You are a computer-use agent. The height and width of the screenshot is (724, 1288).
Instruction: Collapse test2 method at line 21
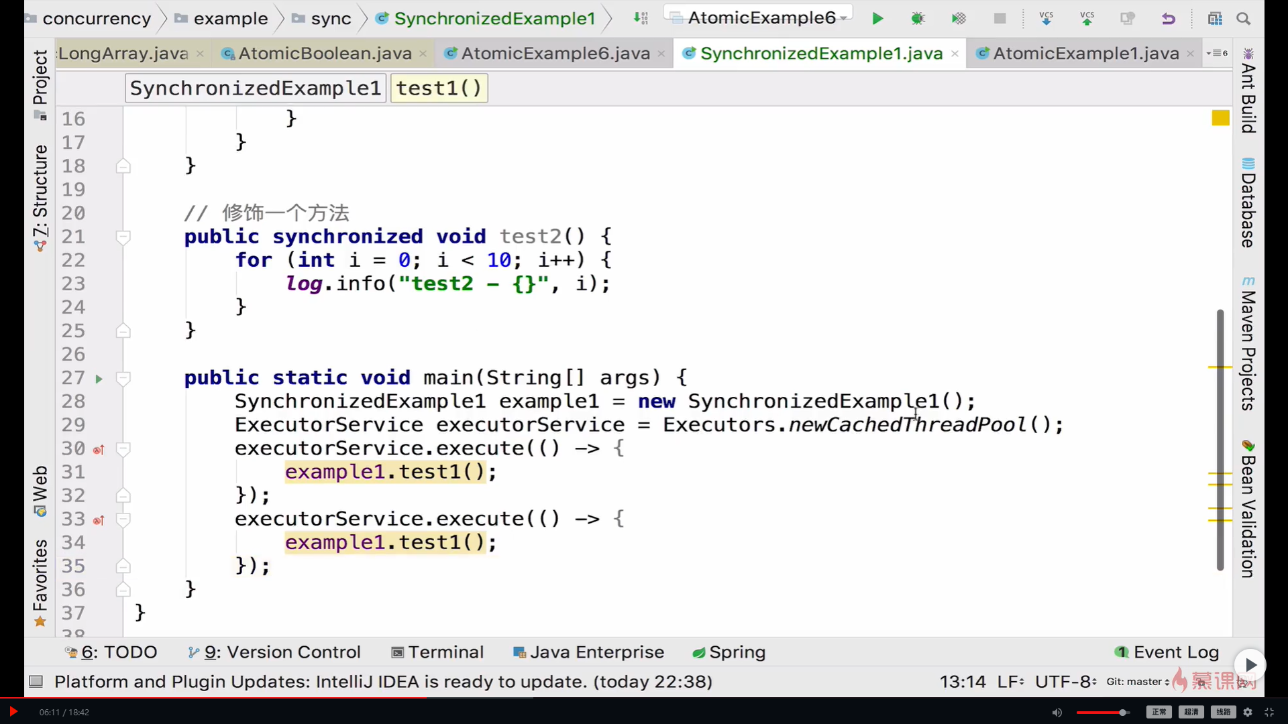pos(123,237)
